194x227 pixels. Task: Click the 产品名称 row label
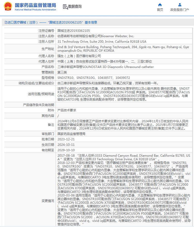click(48, 67)
